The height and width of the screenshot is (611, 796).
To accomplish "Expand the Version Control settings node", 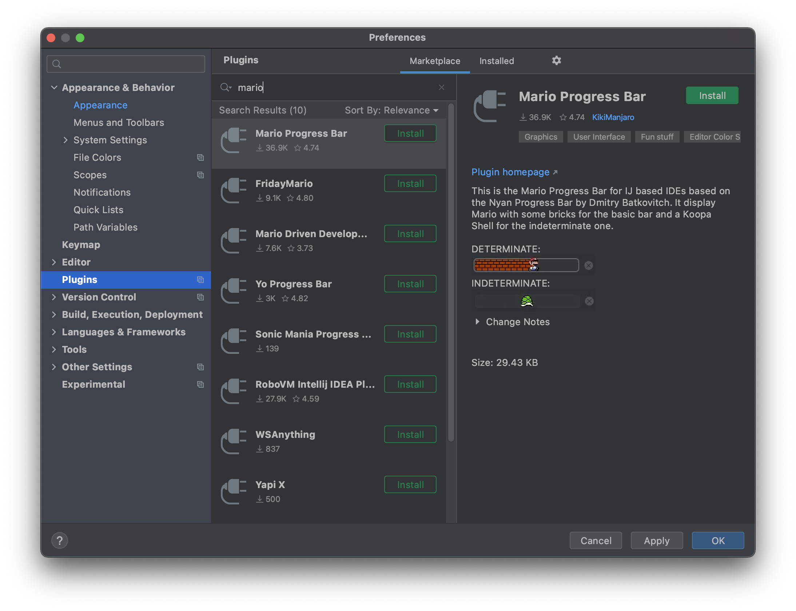I will click(54, 297).
